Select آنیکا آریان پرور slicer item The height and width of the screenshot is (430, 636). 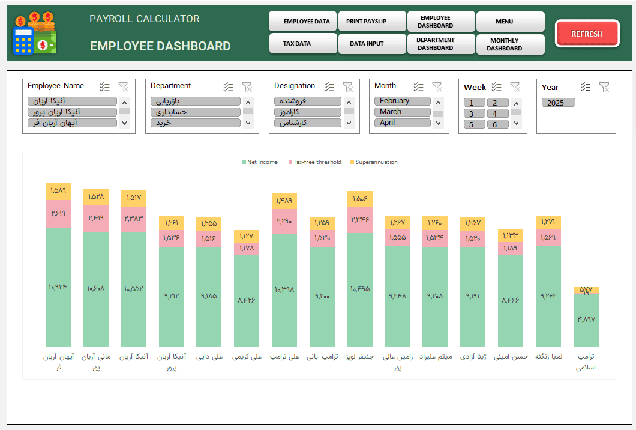[x=72, y=112]
